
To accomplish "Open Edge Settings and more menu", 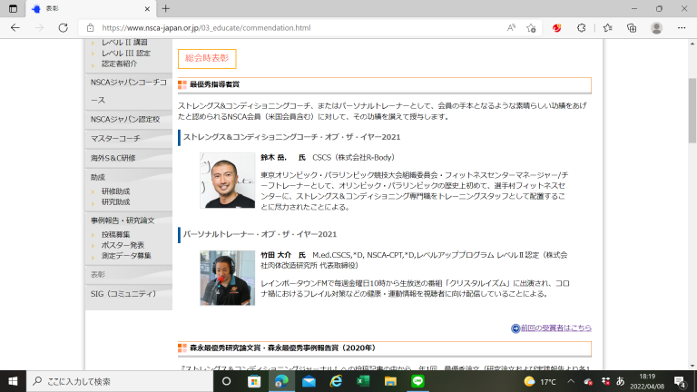I will [681, 28].
